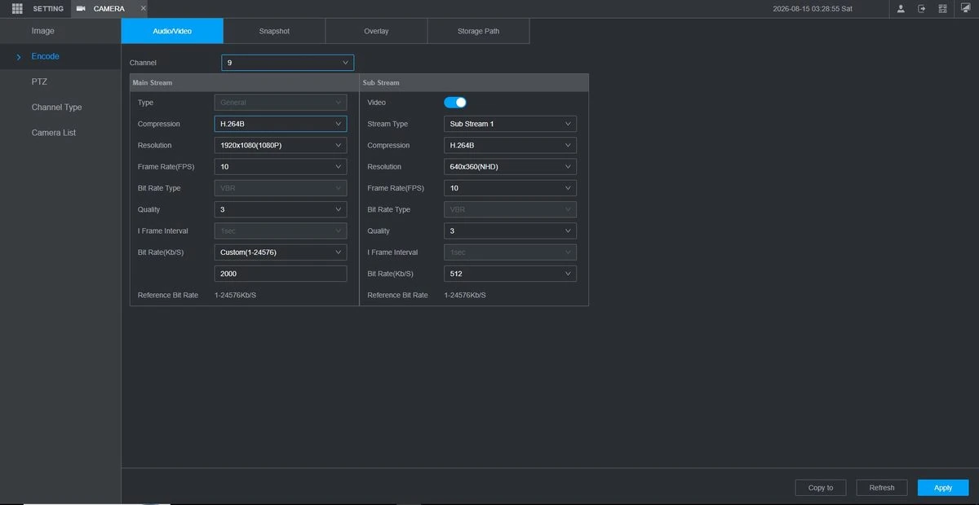Click the Sub Stream I Frame Interval field
Viewport: 979px width, 505px height.
510,253
